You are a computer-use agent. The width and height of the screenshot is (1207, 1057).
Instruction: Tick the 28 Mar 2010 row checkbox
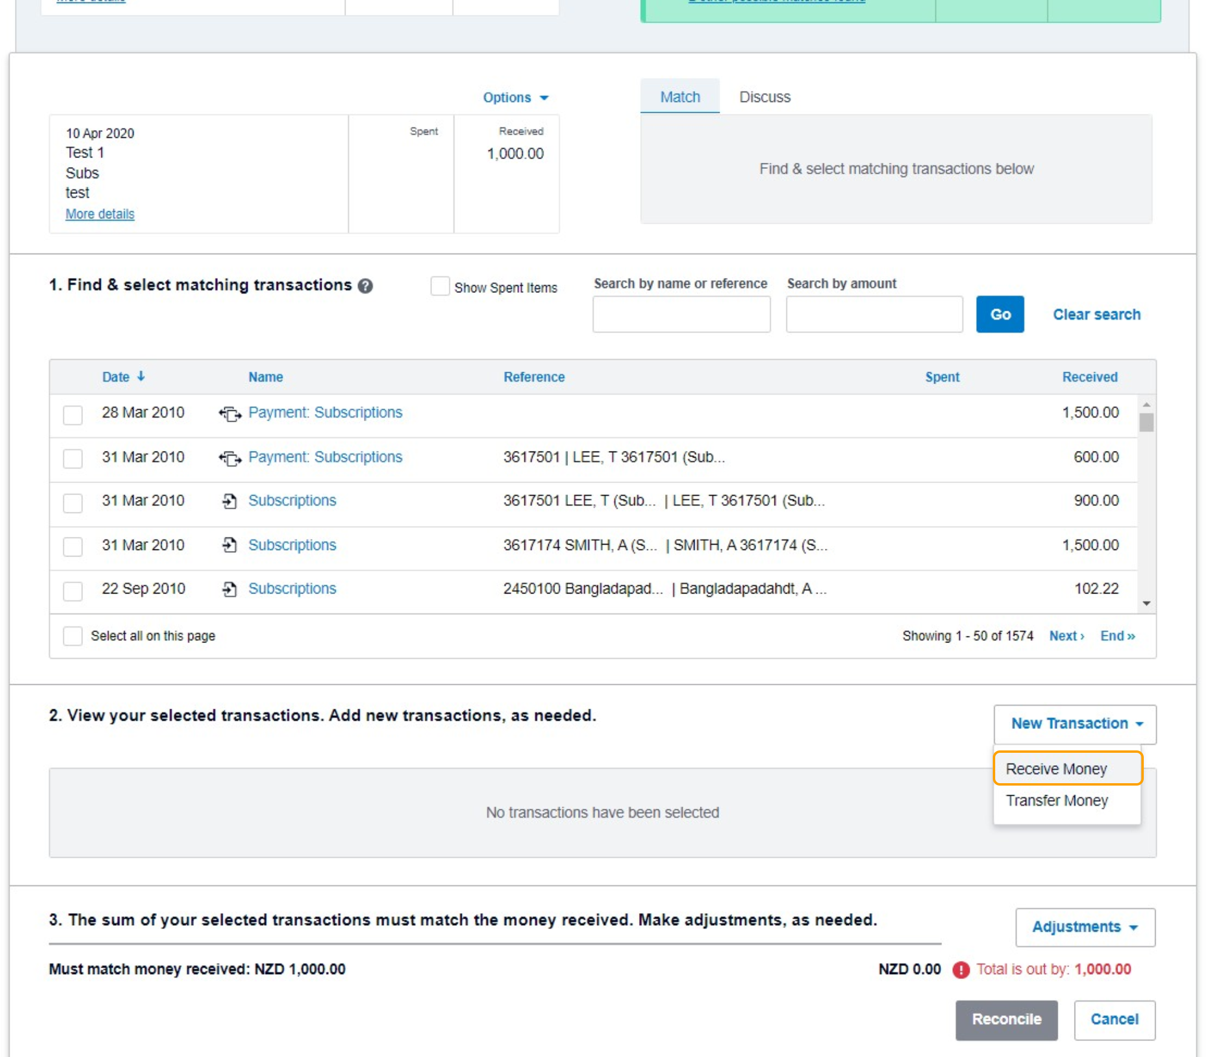[73, 415]
